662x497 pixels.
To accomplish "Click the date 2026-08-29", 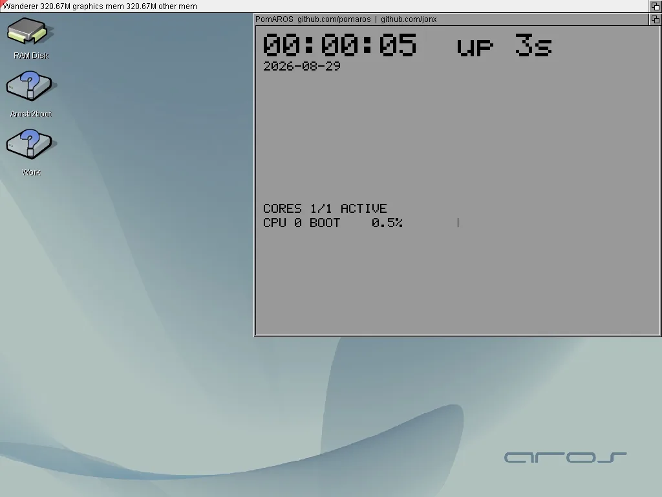I will 301,67.
